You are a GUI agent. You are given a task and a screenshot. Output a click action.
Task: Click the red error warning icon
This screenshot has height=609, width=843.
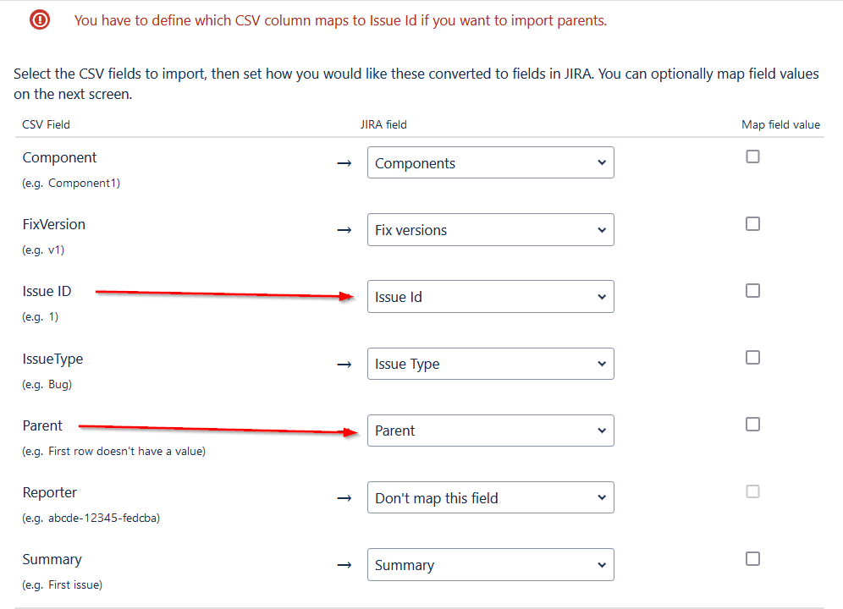39,19
